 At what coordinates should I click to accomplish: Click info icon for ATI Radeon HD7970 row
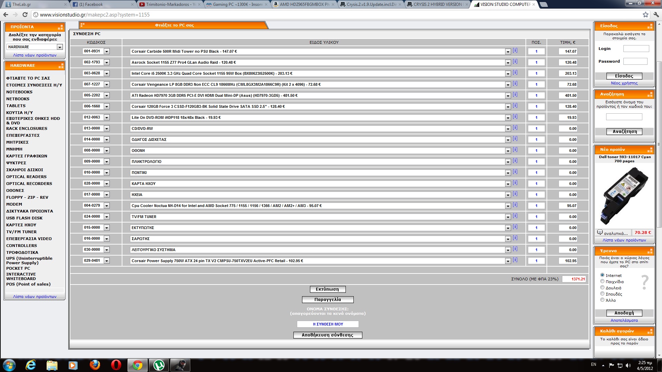coord(515,94)
